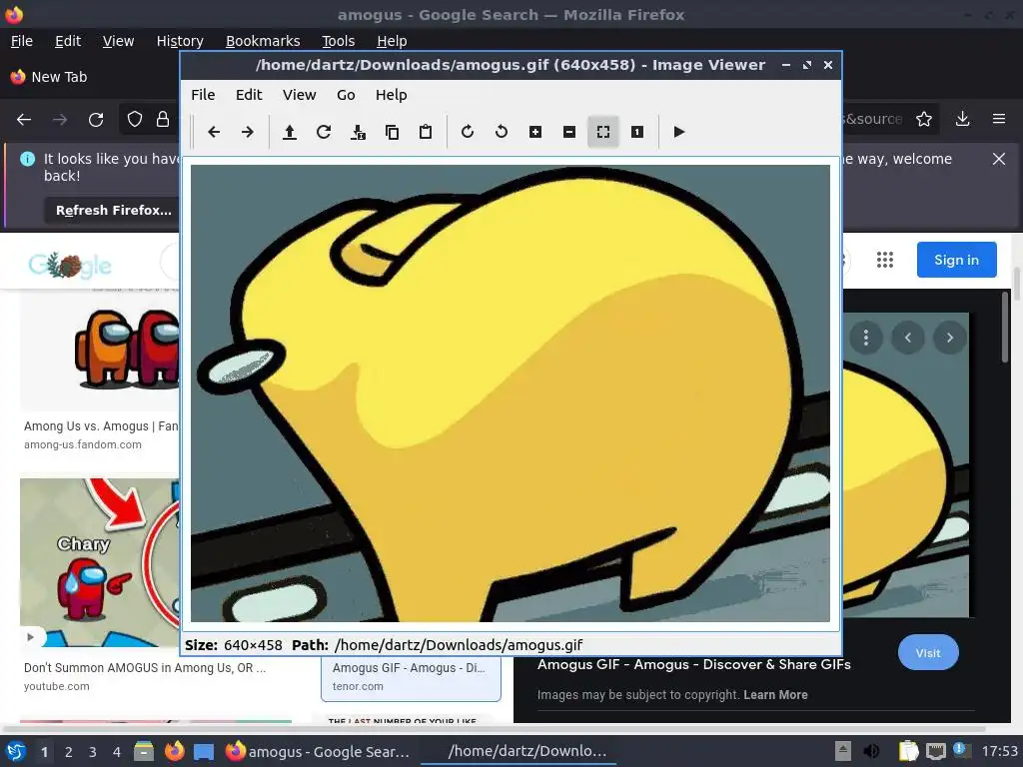Launch Firefox from taskbar quick launcher
This screenshot has height=767, width=1023.
tap(174, 751)
